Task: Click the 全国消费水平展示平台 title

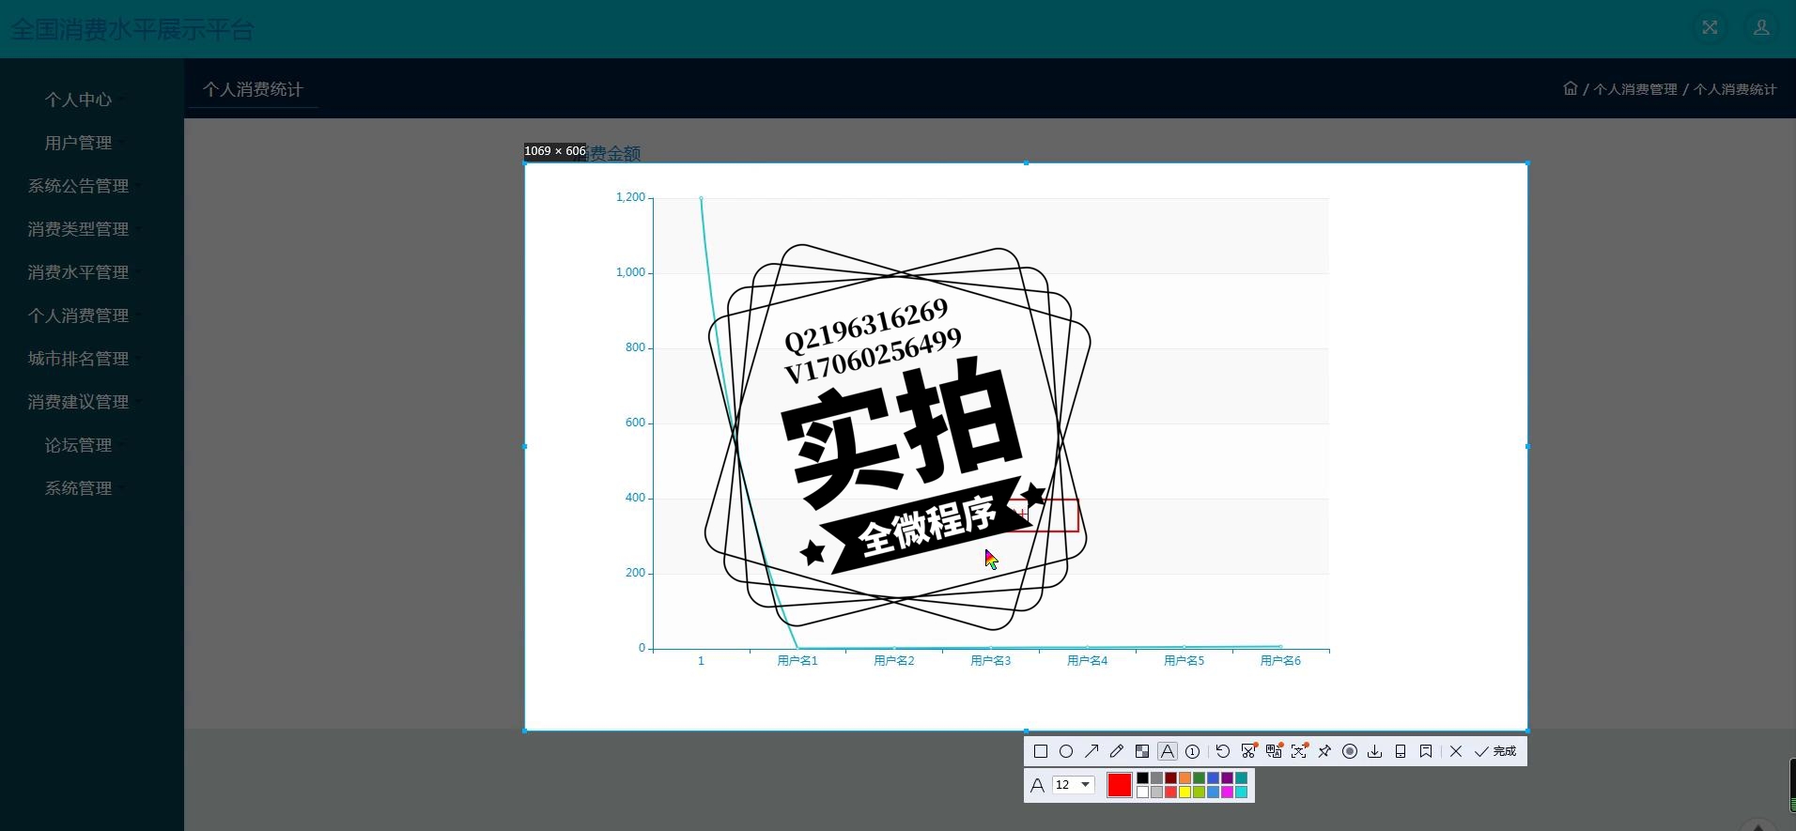Action: click(132, 29)
